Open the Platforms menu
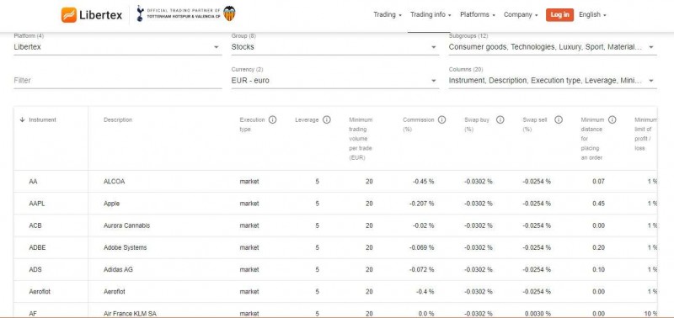Screen dimensions: 674x318 [x=478, y=14]
